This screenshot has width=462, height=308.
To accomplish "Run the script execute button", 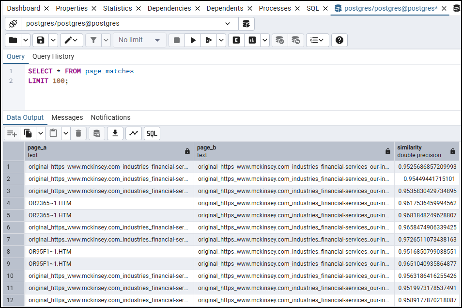I will (209, 40).
